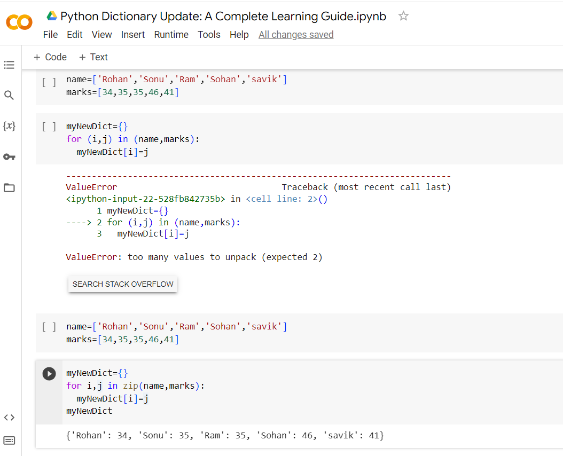Open the code snippets panel

9,417
